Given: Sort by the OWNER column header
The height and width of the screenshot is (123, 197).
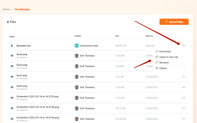Looking at the screenshot, I should pos(78,36).
